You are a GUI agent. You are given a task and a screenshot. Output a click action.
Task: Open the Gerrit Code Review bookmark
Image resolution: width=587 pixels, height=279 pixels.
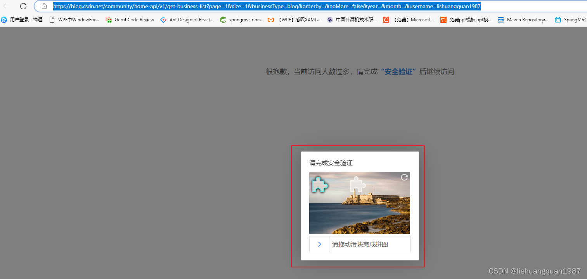coord(130,20)
